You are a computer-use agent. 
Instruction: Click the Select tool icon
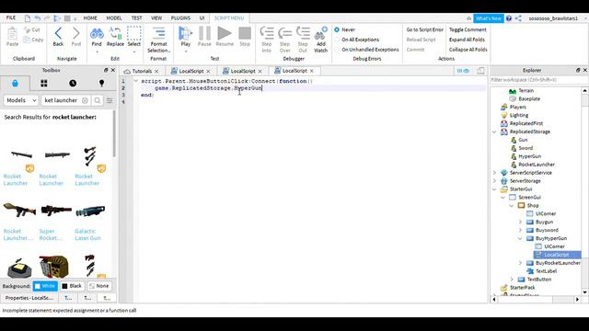134,34
